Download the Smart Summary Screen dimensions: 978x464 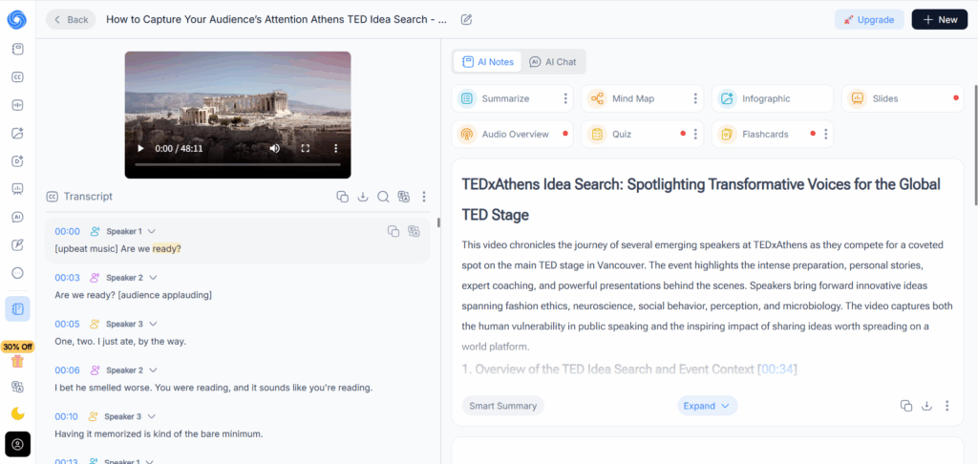pos(926,406)
